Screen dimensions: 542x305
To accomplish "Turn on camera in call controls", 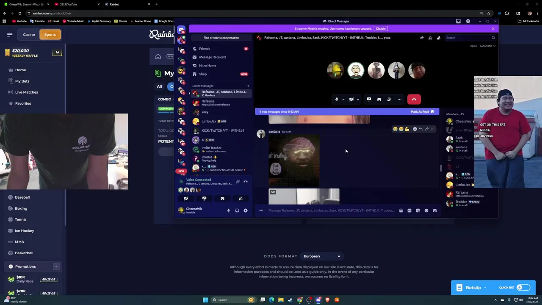I will click(x=351, y=100).
